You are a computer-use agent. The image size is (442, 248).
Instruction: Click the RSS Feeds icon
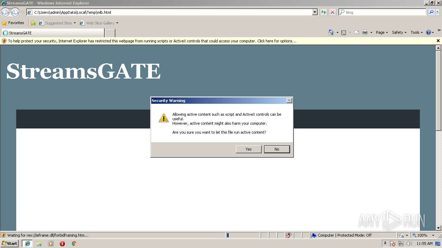(344, 32)
